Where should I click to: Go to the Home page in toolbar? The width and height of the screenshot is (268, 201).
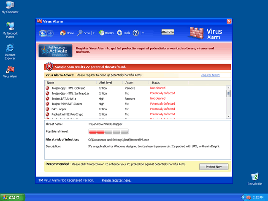(67, 33)
